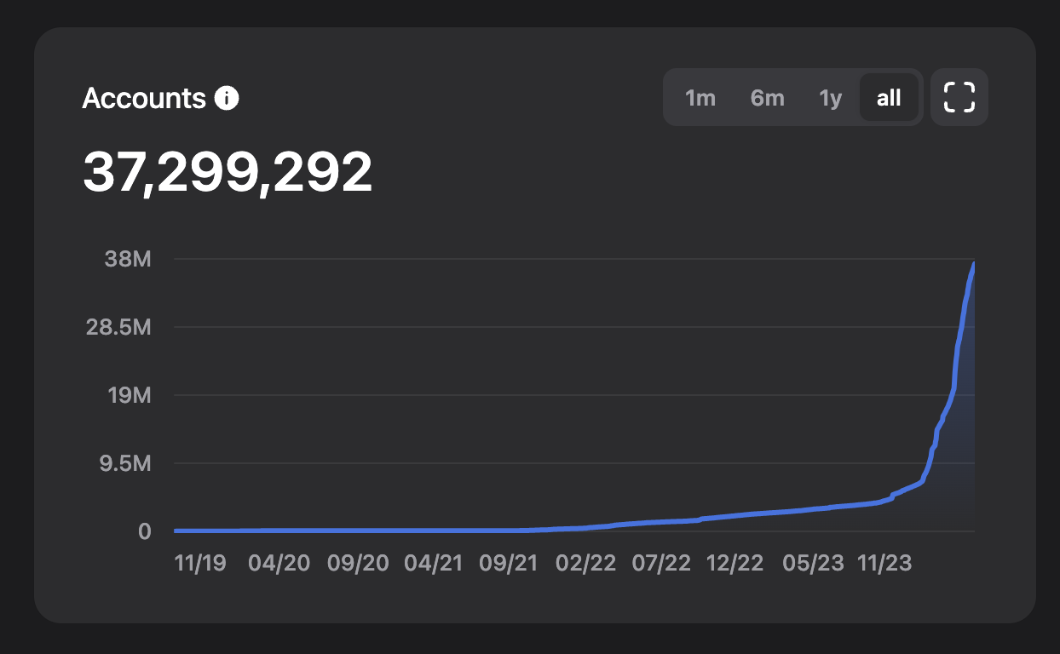Viewport: 1060px width, 654px height.
Task: Click the 12/22 x-axis date label
Action: coord(735,564)
